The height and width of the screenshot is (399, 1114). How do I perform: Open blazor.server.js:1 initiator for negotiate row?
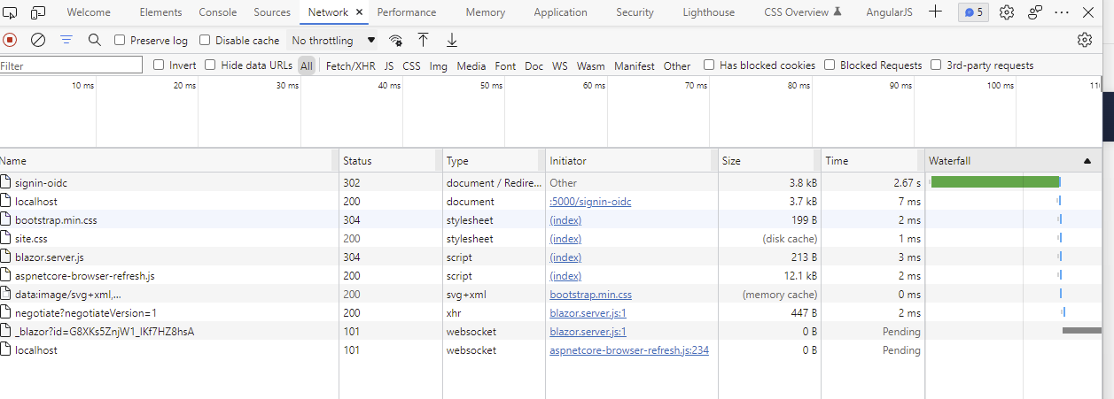[x=588, y=313]
